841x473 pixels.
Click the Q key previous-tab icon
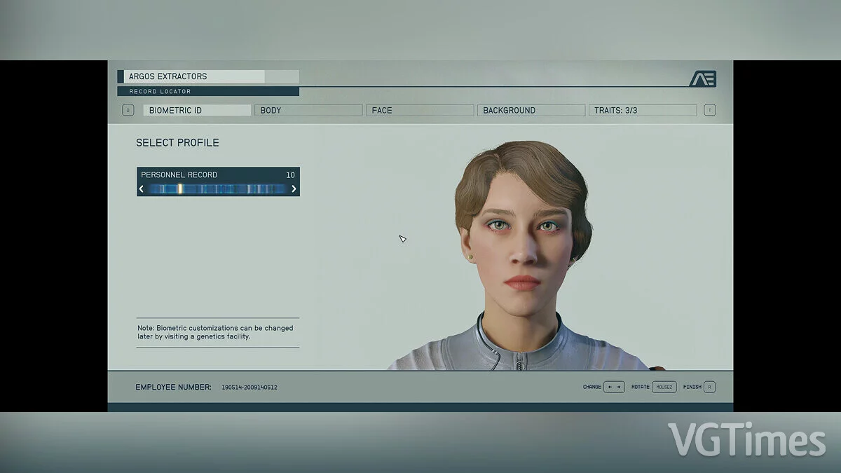click(128, 110)
